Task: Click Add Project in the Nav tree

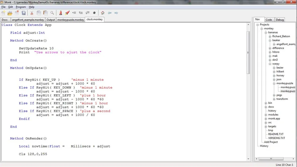Action: coord(271,142)
